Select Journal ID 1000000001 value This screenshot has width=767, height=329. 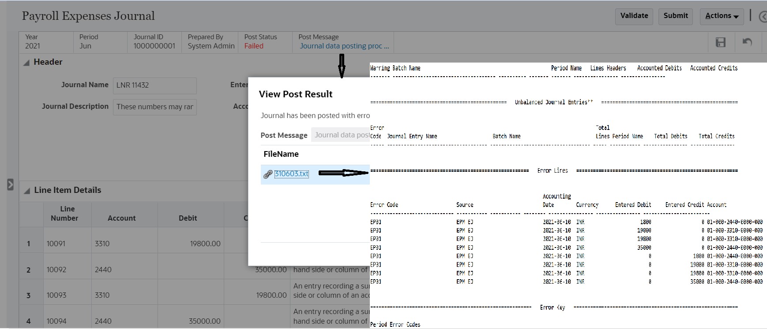pos(154,46)
